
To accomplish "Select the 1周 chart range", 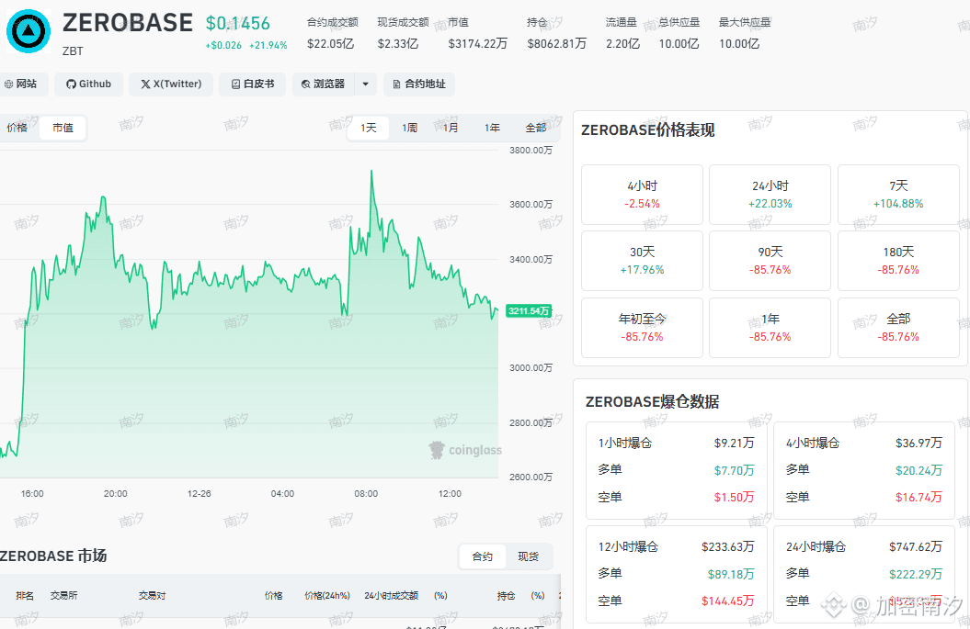I will [409, 128].
